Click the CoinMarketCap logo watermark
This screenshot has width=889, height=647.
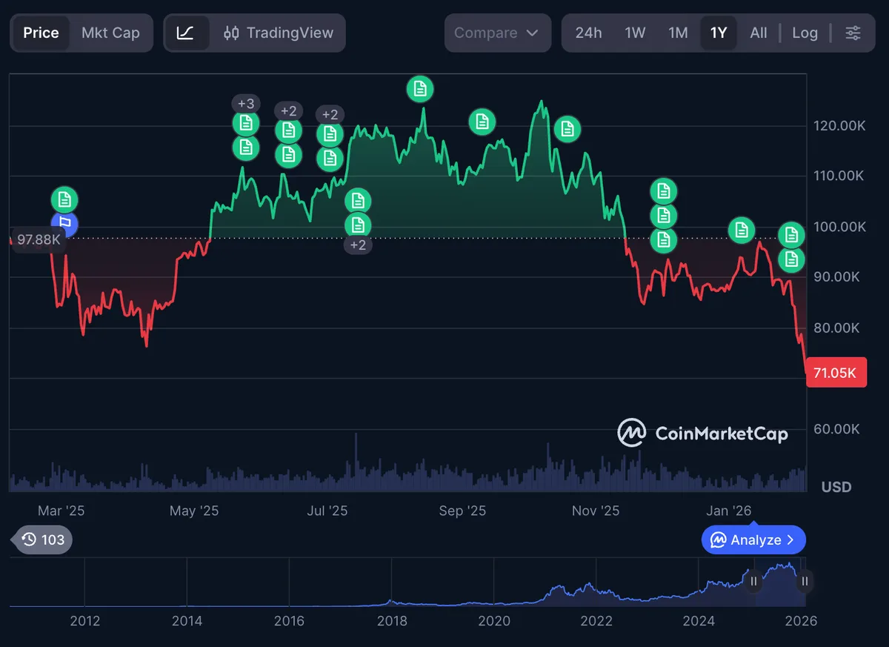pyautogui.click(x=702, y=432)
